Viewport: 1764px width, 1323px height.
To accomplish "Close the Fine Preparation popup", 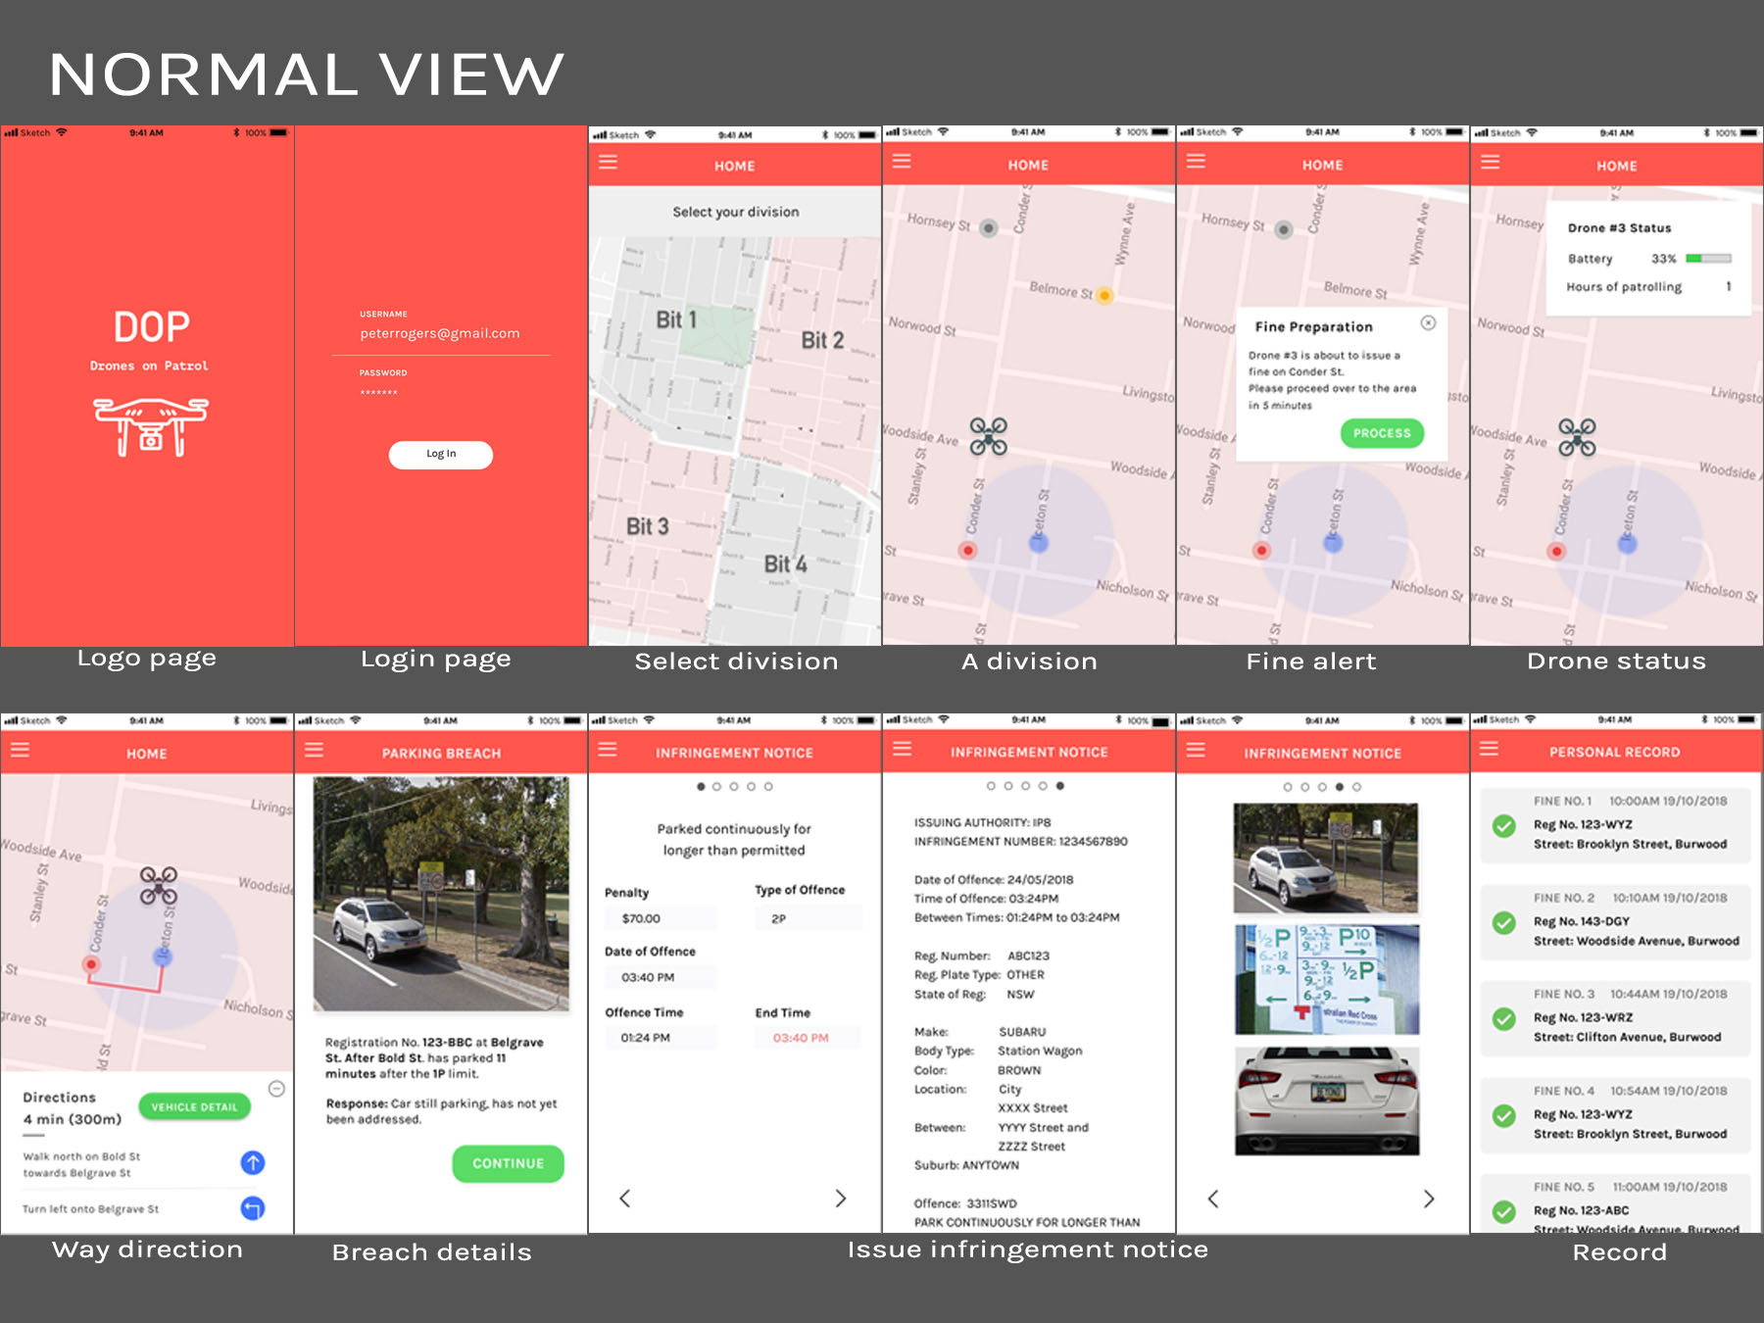I will coord(1428,323).
